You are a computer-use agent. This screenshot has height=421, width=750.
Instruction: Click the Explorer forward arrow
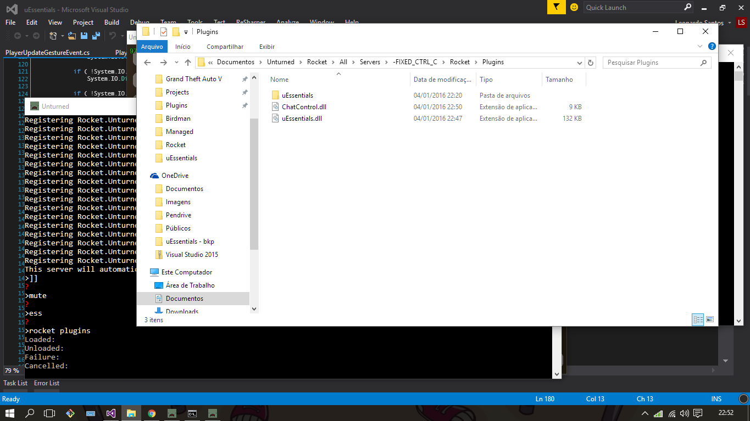[x=163, y=63]
